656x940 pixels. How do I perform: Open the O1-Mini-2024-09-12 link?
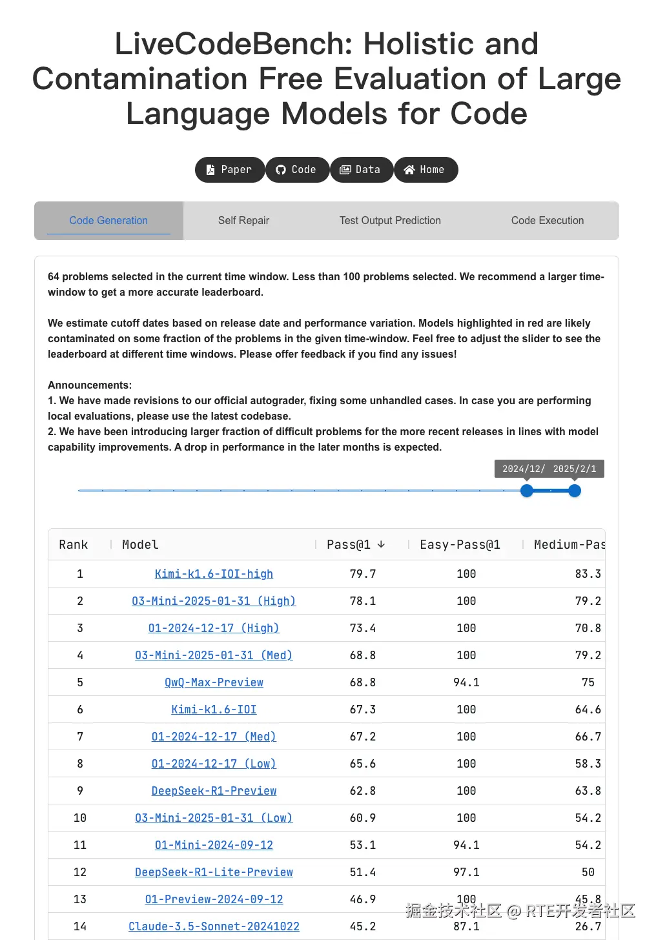214,845
